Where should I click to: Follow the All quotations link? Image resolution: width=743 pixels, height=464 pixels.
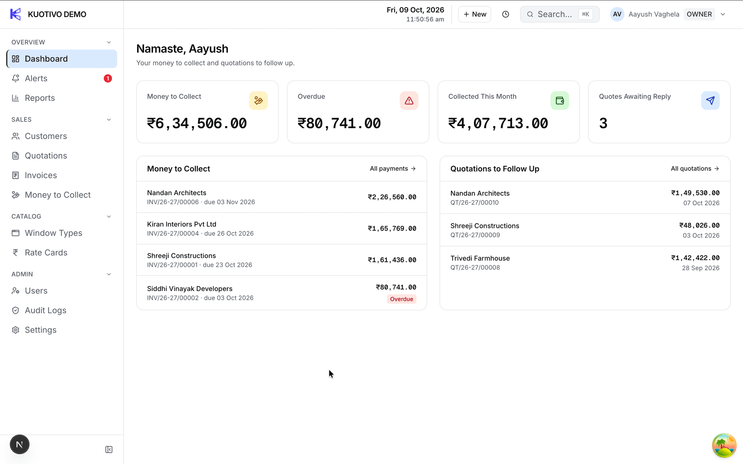pos(695,169)
